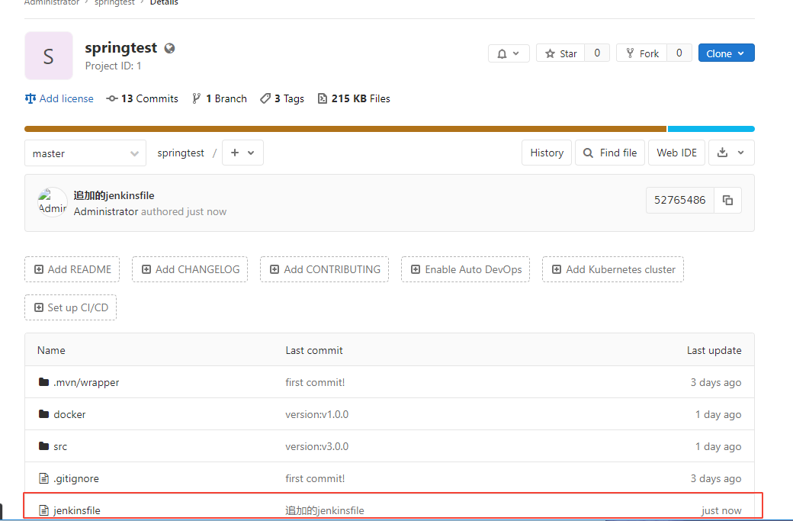
Task: Copy the commit SHA with the clipboard icon
Action: (727, 201)
